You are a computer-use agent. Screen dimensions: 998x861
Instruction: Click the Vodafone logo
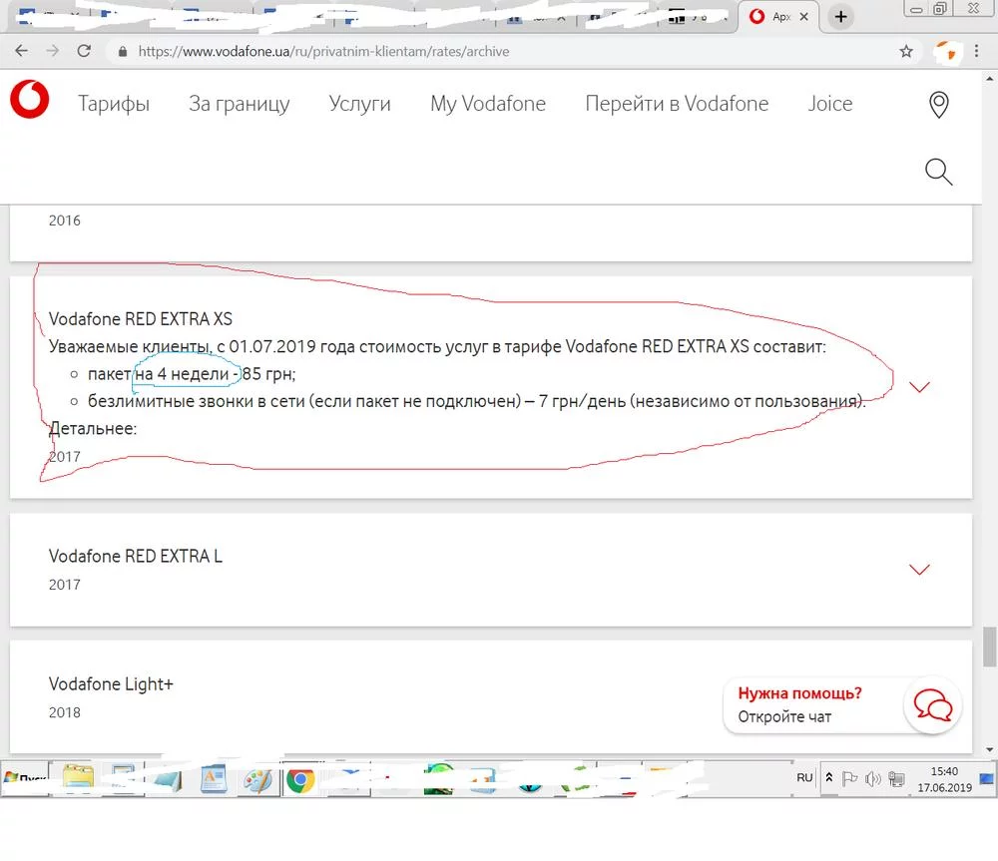(29, 100)
